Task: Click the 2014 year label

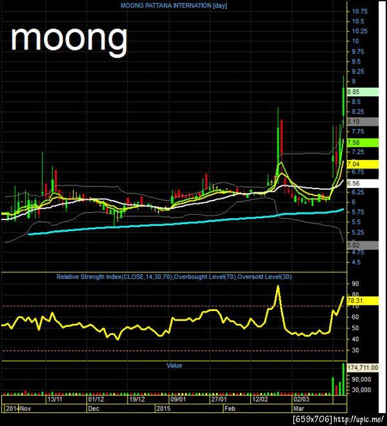Action: coord(12,409)
